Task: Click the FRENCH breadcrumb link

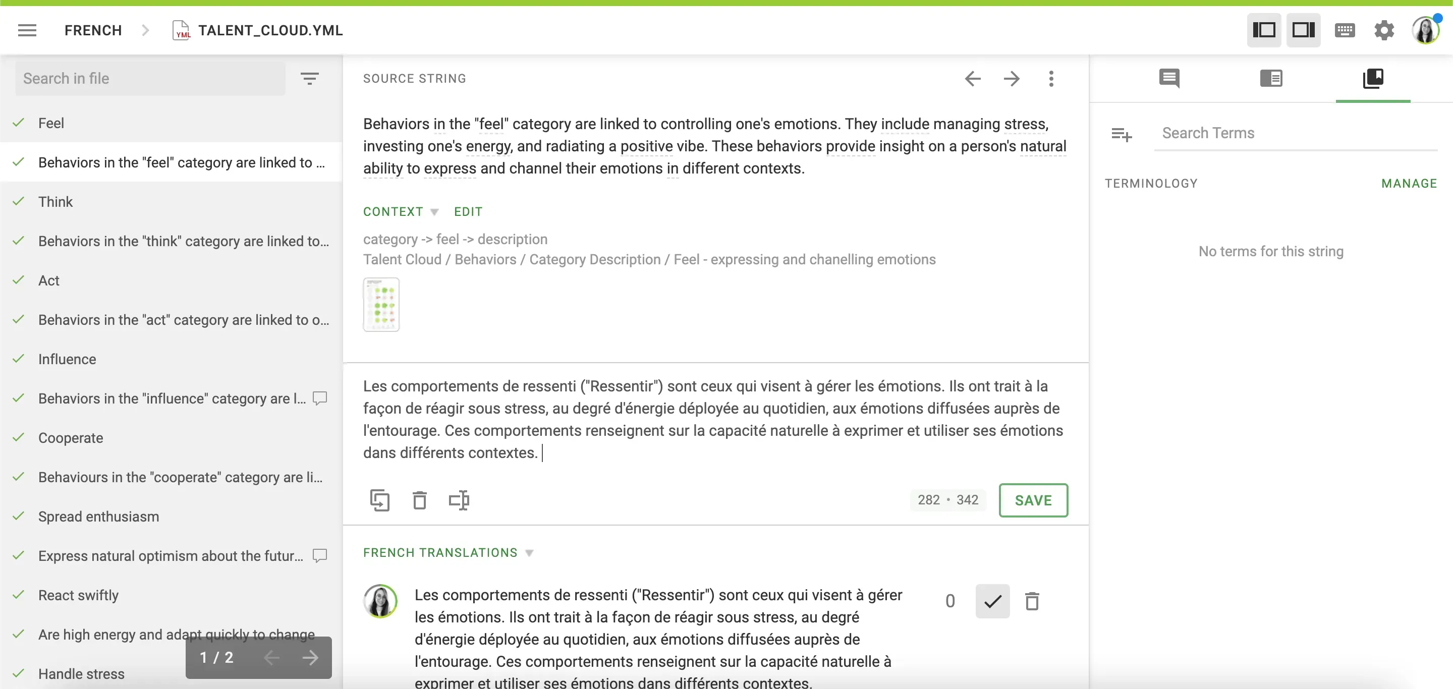Action: tap(92, 30)
